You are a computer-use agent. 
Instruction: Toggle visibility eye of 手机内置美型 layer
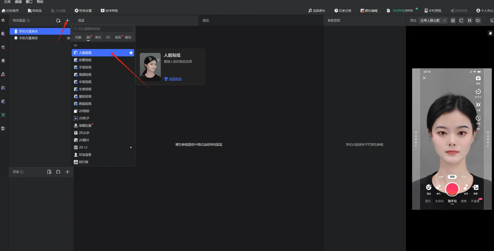[69, 38]
